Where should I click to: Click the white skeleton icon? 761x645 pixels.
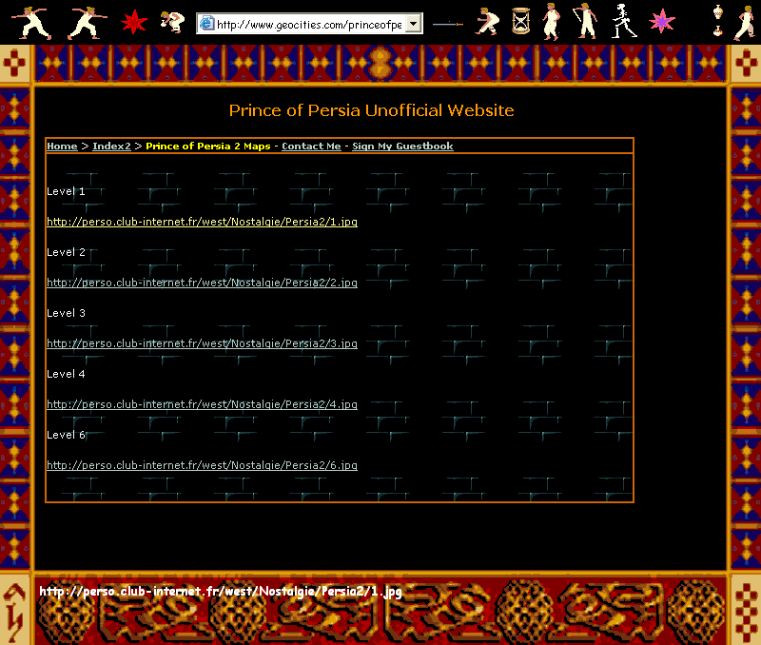[x=622, y=22]
